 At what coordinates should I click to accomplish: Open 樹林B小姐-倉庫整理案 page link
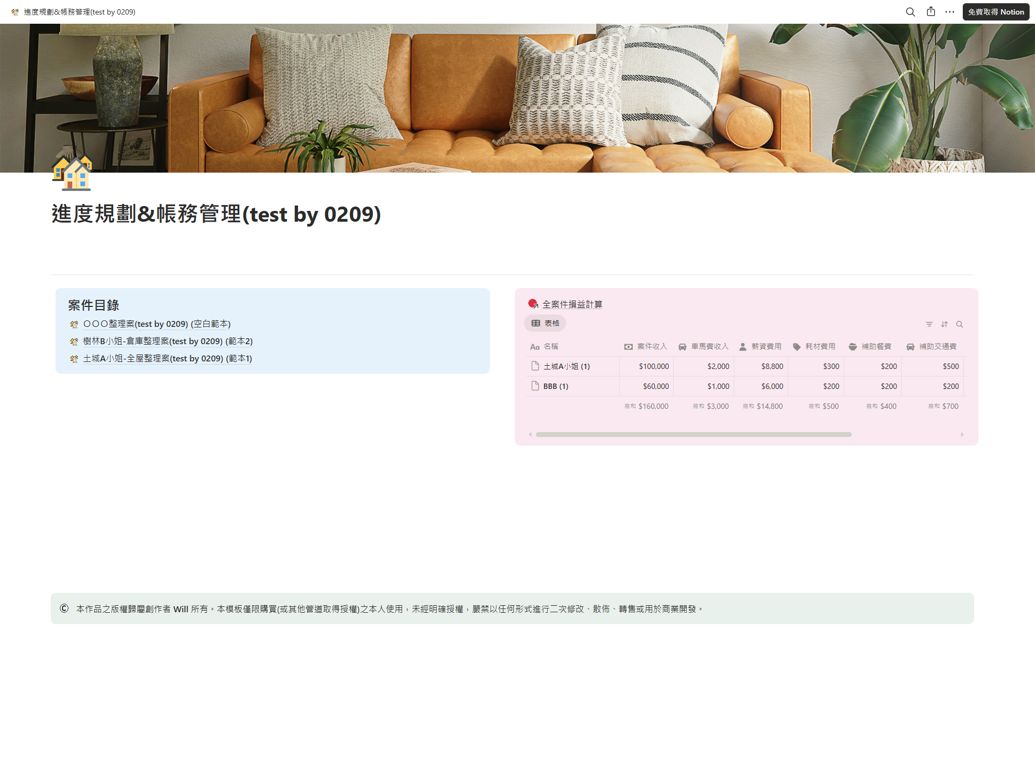pyautogui.click(x=167, y=341)
